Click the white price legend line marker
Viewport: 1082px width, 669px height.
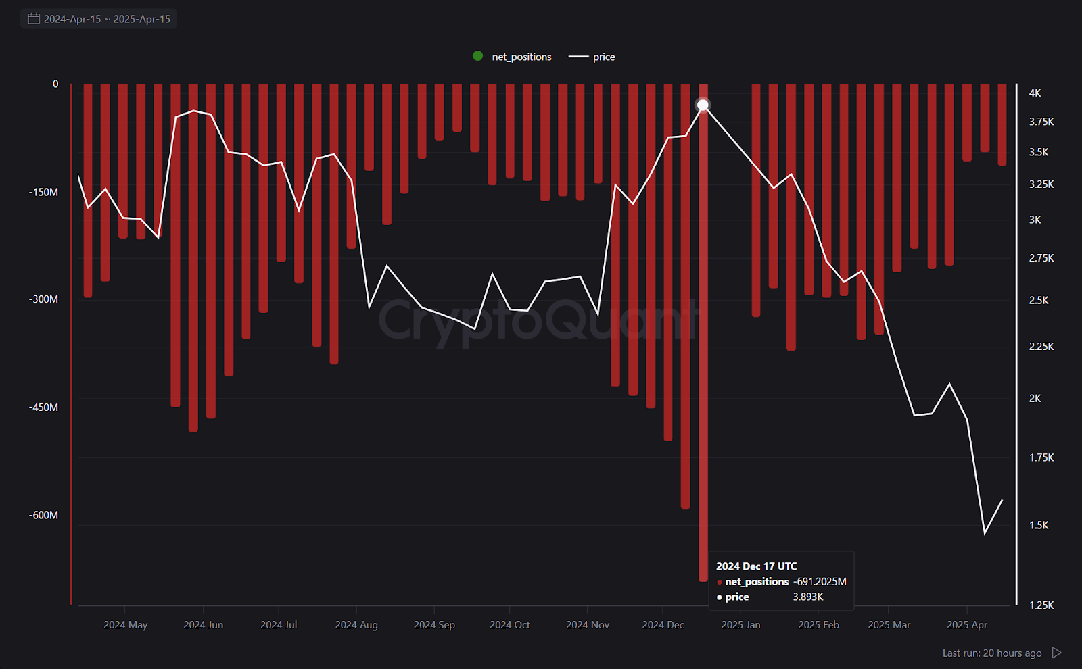click(x=578, y=57)
